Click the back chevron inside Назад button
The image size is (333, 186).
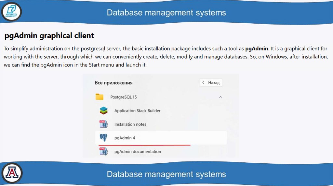click(x=204, y=83)
